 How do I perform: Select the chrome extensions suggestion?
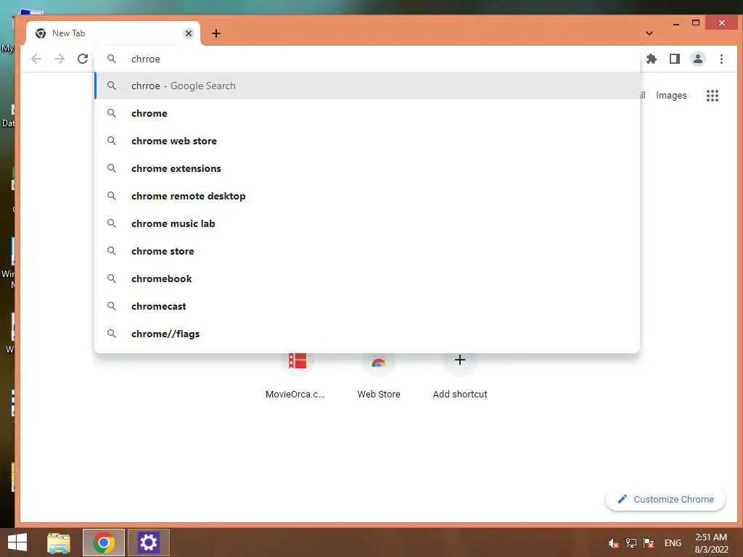click(367, 168)
